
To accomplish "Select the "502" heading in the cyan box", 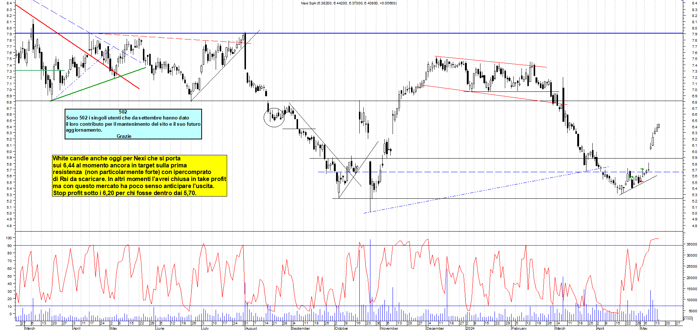I will [x=123, y=112].
